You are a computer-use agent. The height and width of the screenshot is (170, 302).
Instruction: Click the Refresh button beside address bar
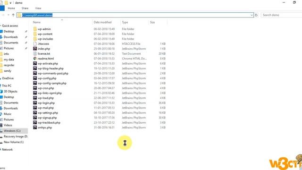[x=256, y=15]
